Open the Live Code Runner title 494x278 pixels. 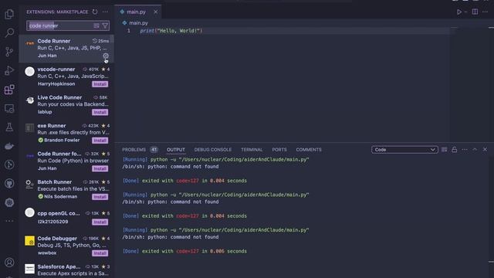tap(59, 97)
